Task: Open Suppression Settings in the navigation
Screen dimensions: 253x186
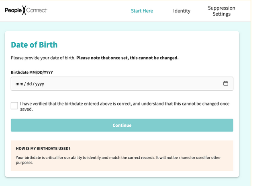Action: (221, 11)
